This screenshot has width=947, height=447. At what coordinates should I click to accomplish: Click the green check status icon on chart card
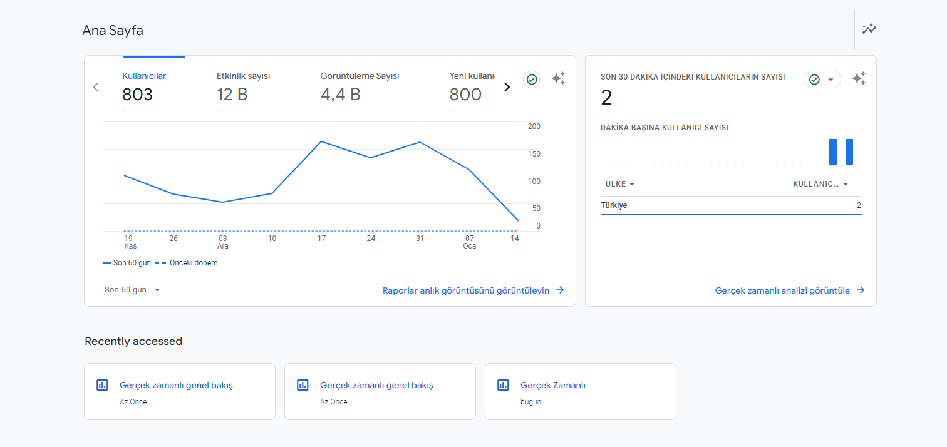[x=532, y=80]
